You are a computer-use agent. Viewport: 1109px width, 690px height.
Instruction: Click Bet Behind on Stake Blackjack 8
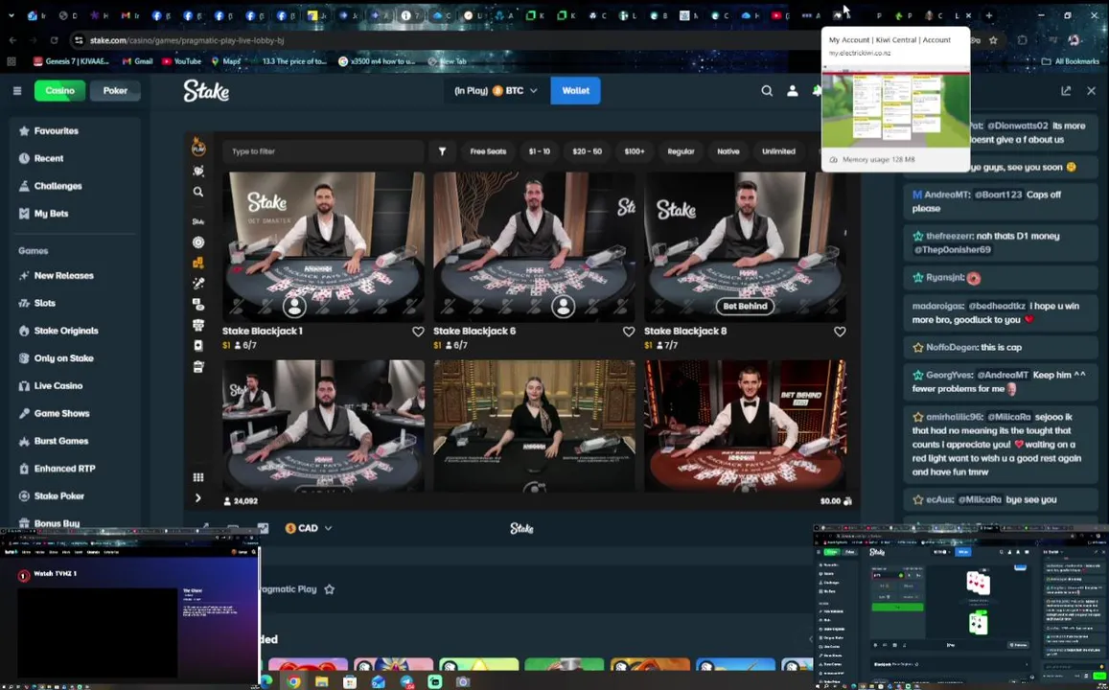pos(745,306)
